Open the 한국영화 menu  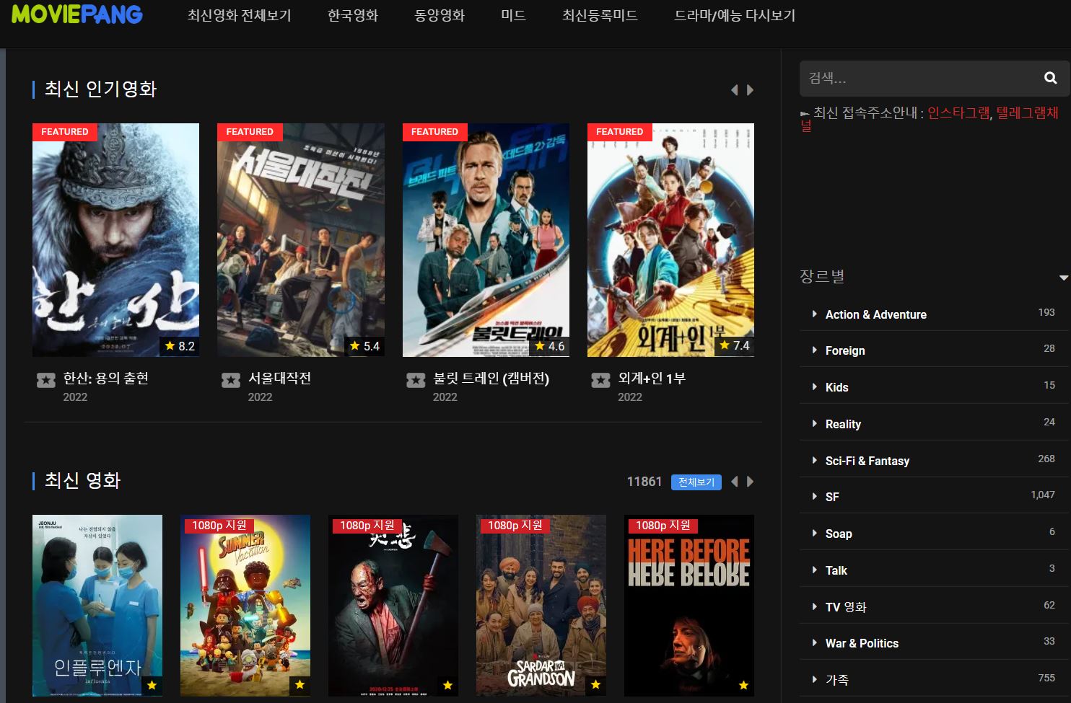coord(353,15)
